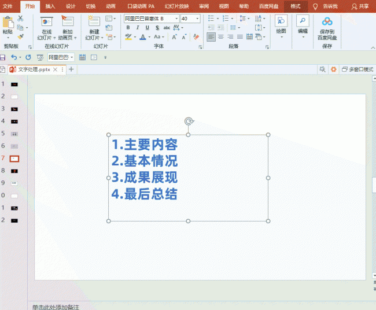Click increase font size icon
Screen dimensions: 376x310
click(x=174, y=37)
